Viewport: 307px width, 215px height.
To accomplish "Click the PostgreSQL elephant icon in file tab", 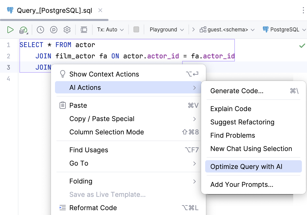I will [x=10, y=10].
